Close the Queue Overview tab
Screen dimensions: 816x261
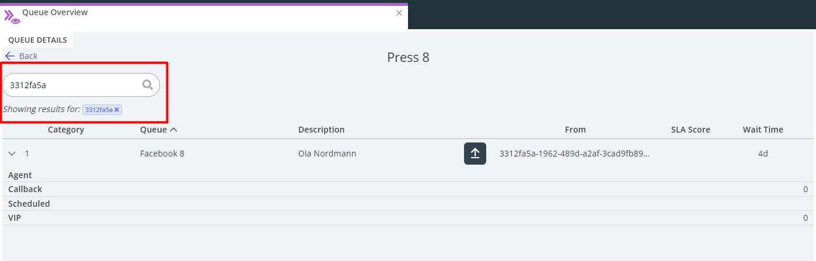pos(399,13)
